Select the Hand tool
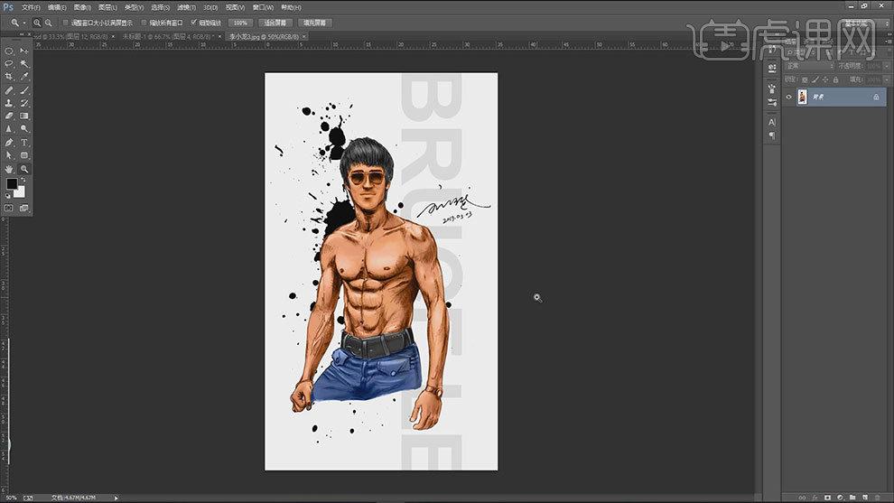 click(x=9, y=169)
